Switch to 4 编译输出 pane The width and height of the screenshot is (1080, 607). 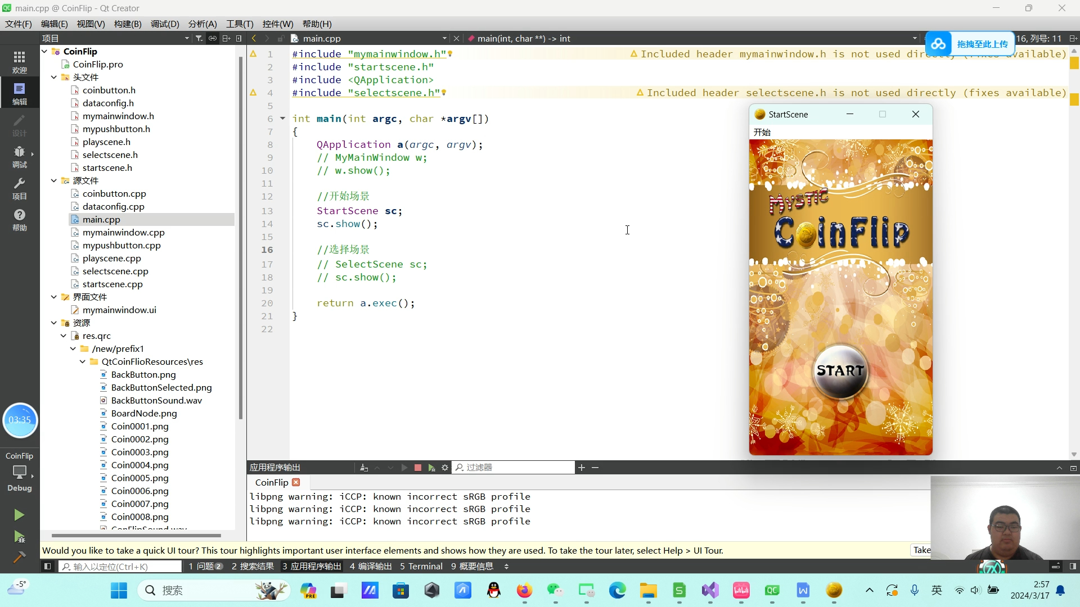click(371, 567)
